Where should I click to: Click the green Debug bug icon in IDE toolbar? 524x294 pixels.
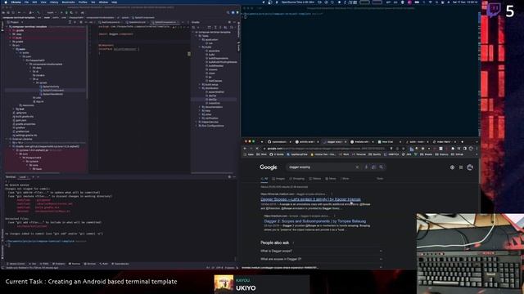point(66,13)
